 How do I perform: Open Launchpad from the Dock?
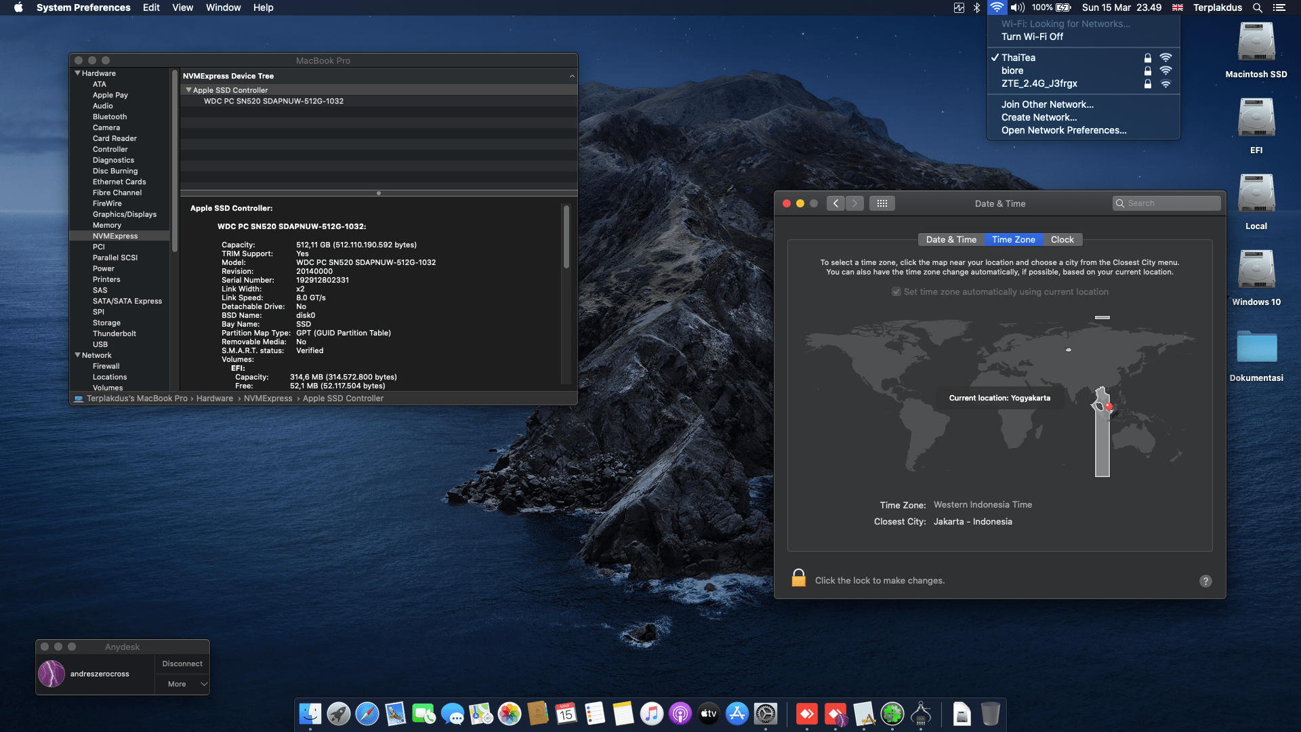click(339, 714)
